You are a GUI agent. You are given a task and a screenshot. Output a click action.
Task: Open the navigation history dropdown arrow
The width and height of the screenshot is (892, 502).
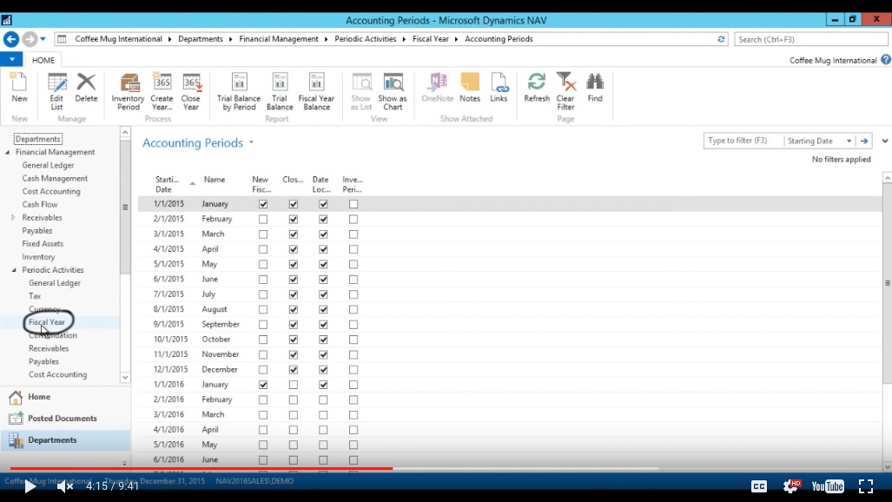(43, 39)
